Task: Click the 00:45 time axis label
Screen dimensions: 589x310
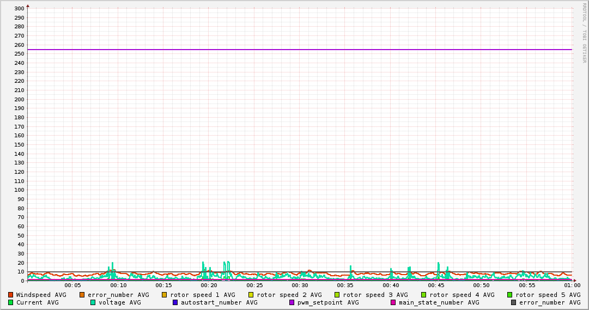Action: click(436, 285)
